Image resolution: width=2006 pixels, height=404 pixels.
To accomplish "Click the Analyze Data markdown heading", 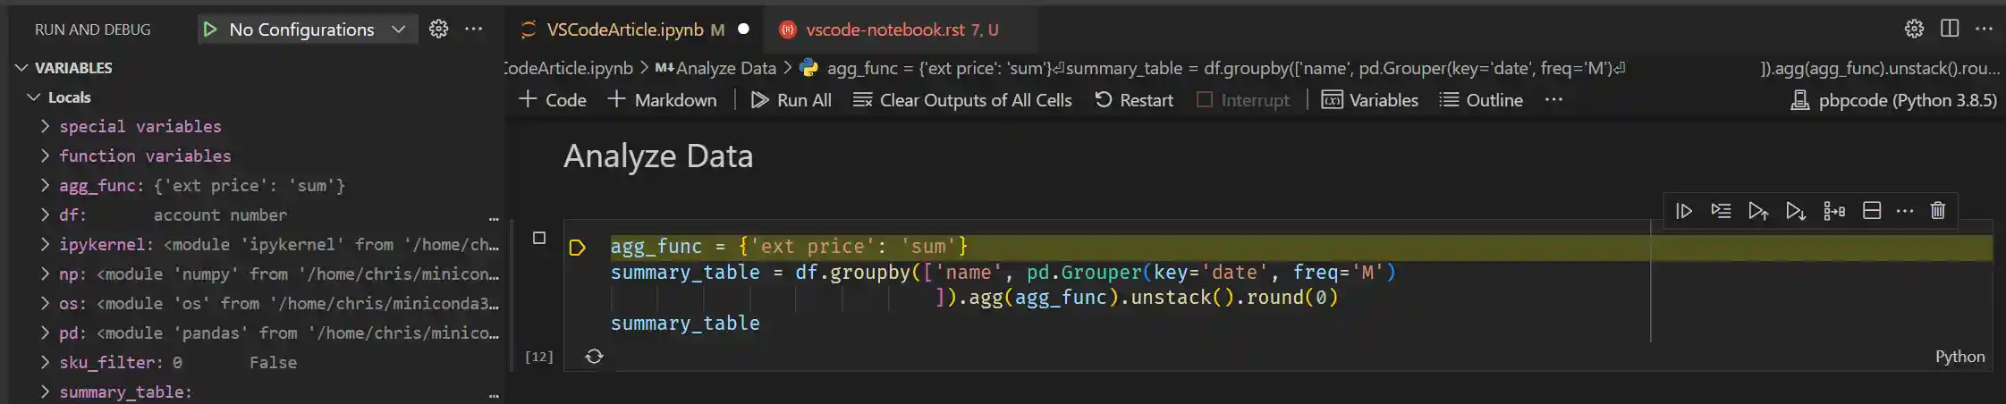I will point(658,156).
